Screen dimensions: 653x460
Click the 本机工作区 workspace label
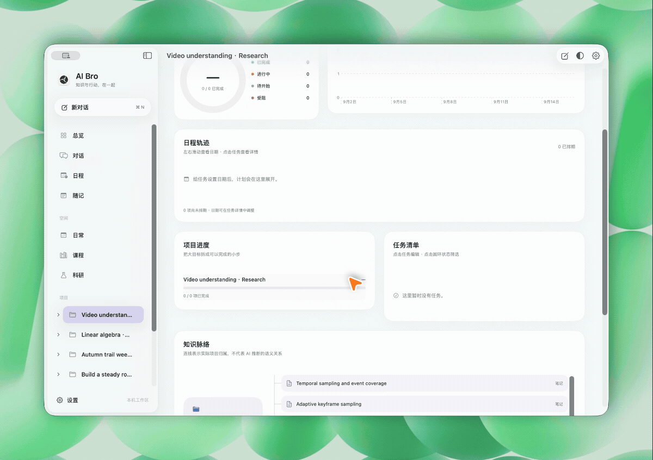click(x=138, y=400)
